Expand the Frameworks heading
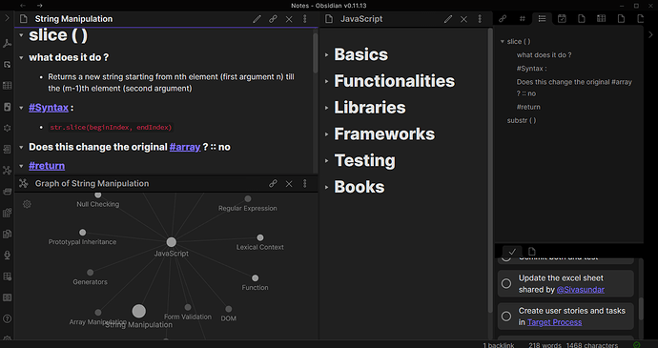This screenshot has height=348, width=658. [x=326, y=134]
